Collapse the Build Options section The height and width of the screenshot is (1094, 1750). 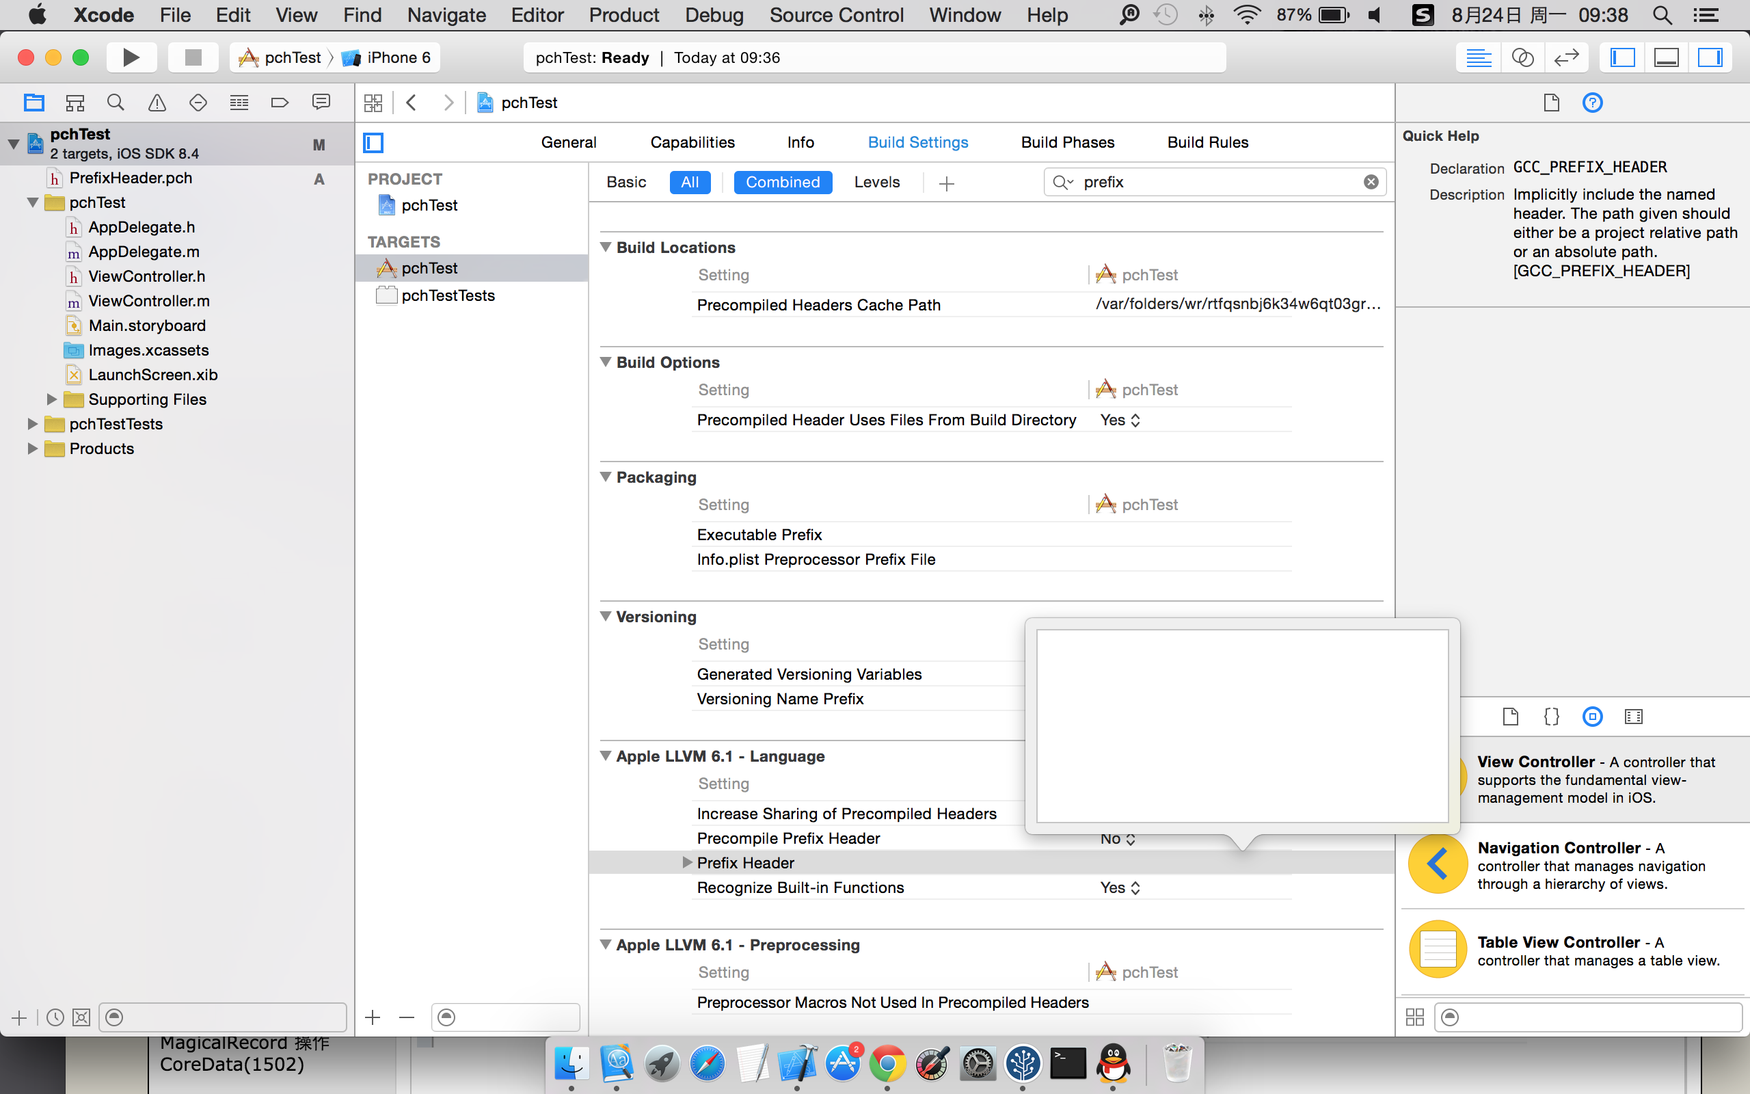(x=606, y=362)
